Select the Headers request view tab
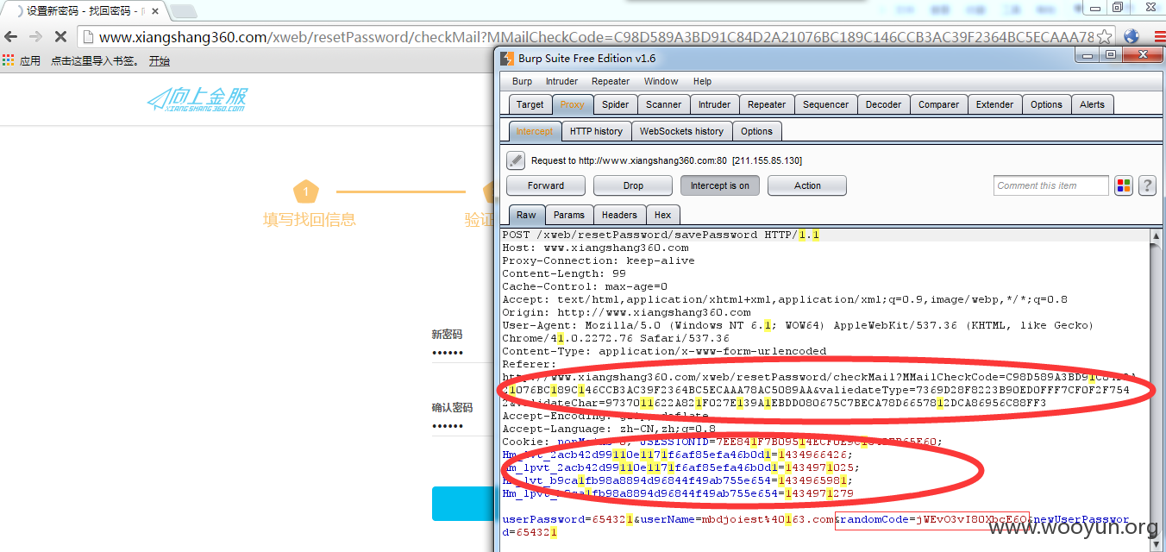This screenshot has height=552, width=1166. pyautogui.click(x=619, y=215)
